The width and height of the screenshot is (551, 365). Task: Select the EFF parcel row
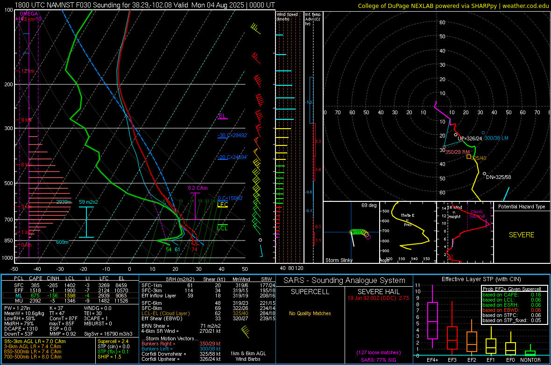point(71,290)
